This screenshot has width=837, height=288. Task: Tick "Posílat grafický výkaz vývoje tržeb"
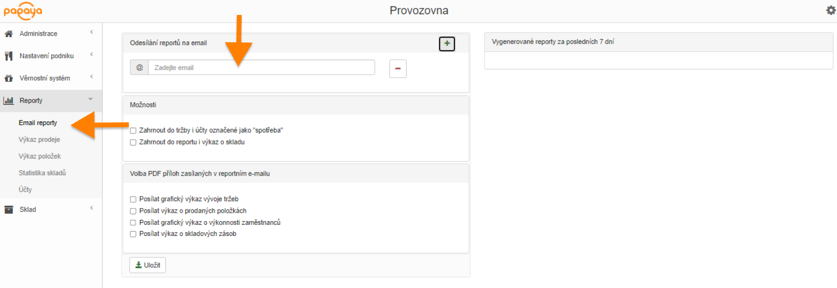click(133, 199)
